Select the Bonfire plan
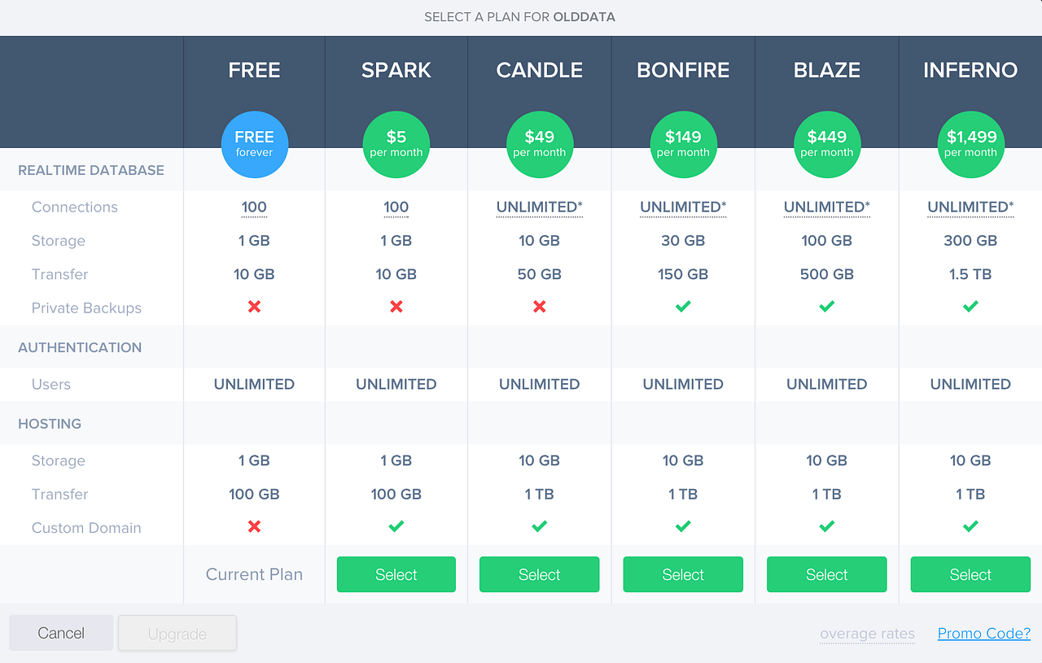Screen dimensions: 1042x663 tap(683, 574)
